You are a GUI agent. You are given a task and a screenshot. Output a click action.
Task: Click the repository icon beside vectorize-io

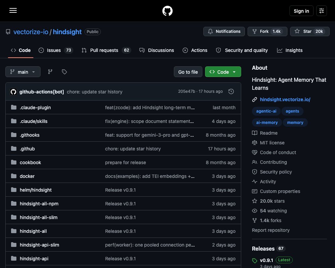point(8,32)
